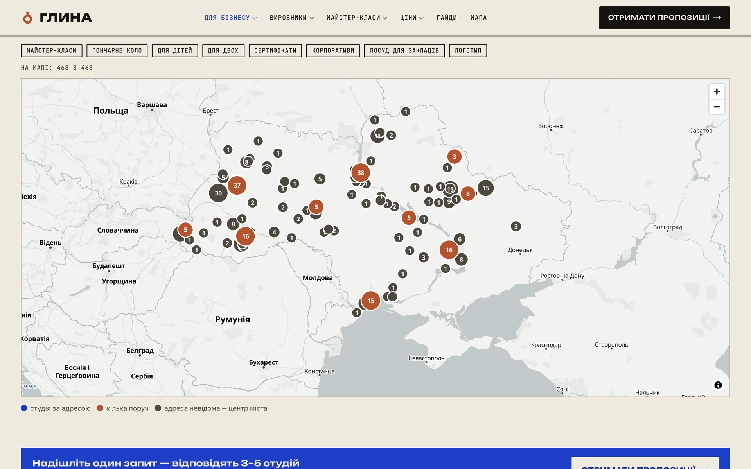Open the МАПА menu item
This screenshot has height=469, width=751.
point(479,18)
